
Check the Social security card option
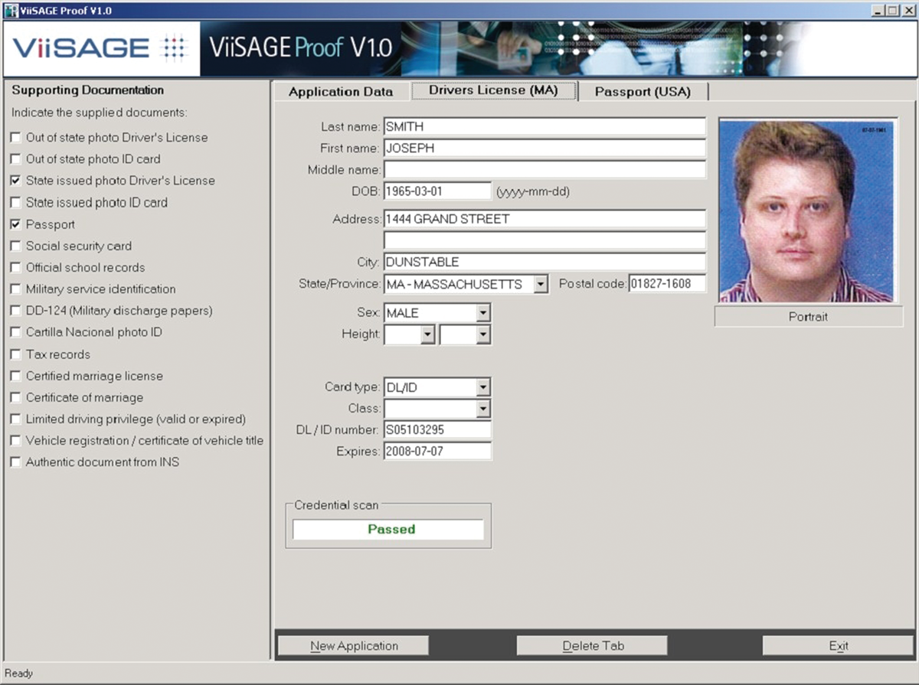click(x=15, y=246)
